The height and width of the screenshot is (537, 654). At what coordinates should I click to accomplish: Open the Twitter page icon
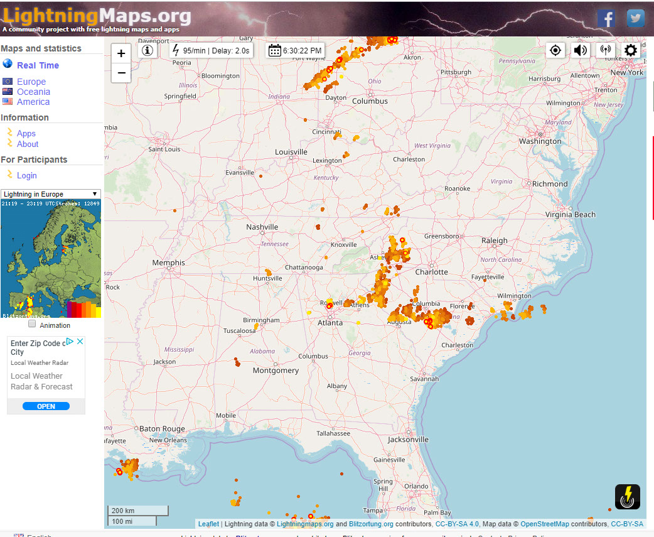click(636, 18)
